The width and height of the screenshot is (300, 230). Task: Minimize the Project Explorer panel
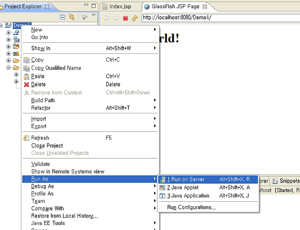click(x=86, y=5)
